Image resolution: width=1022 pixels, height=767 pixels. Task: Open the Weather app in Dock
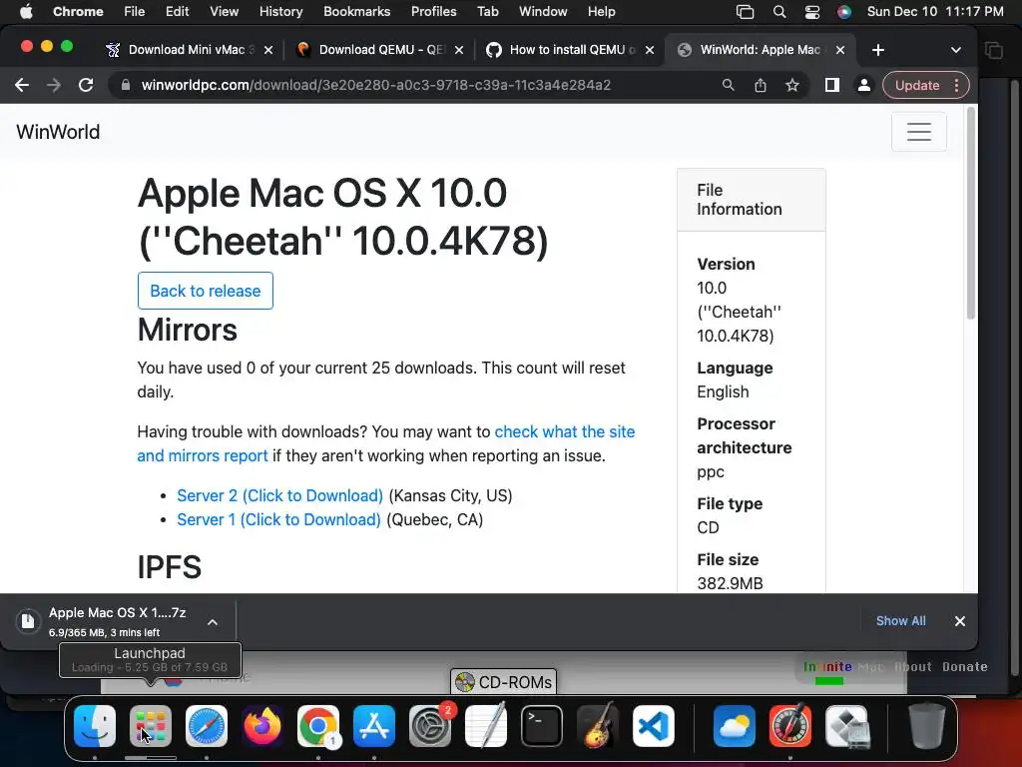pos(734,726)
